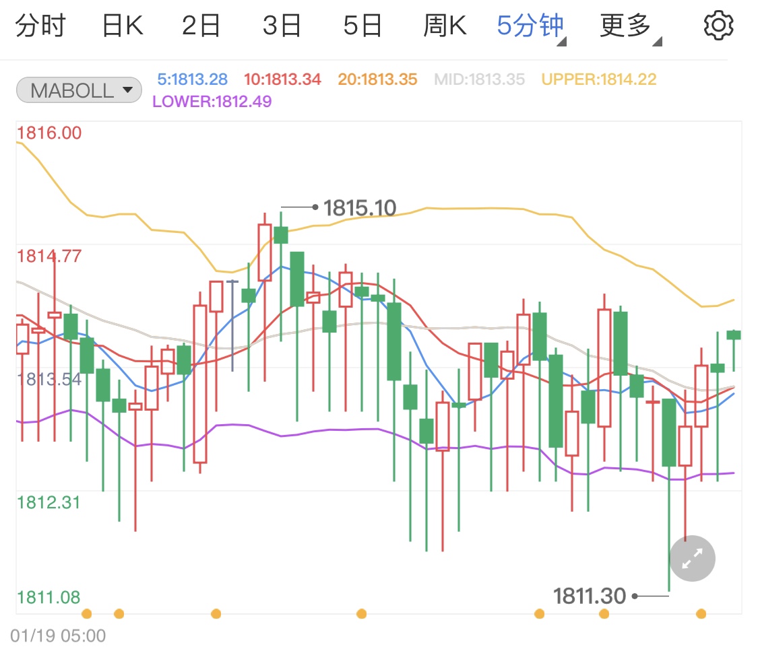Click the 1814.77 axis label
This screenshot has width=758, height=647.
click(49, 256)
